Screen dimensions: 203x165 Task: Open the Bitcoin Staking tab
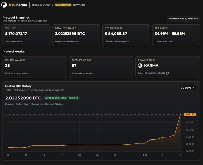(x=43, y=5)
